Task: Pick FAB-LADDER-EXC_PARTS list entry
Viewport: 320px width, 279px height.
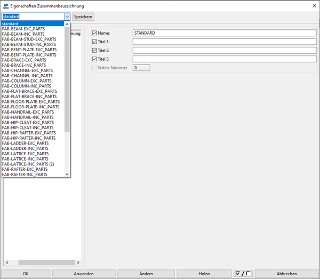Action: tap(25, 143)
